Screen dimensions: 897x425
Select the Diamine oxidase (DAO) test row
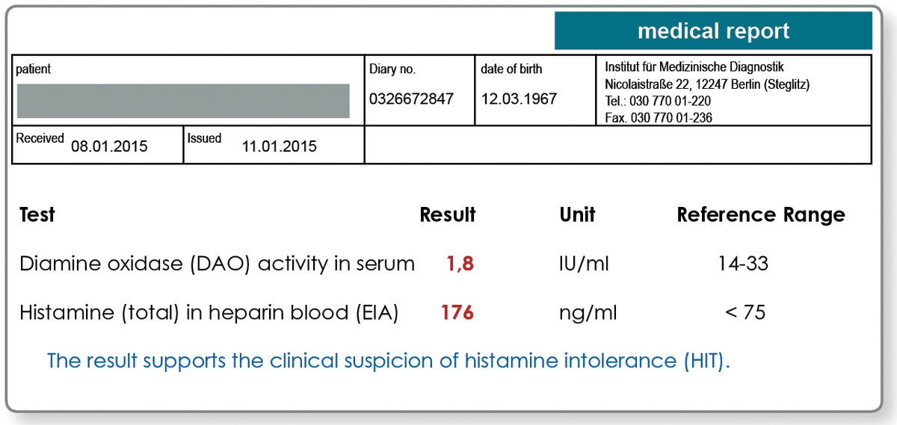217,264
